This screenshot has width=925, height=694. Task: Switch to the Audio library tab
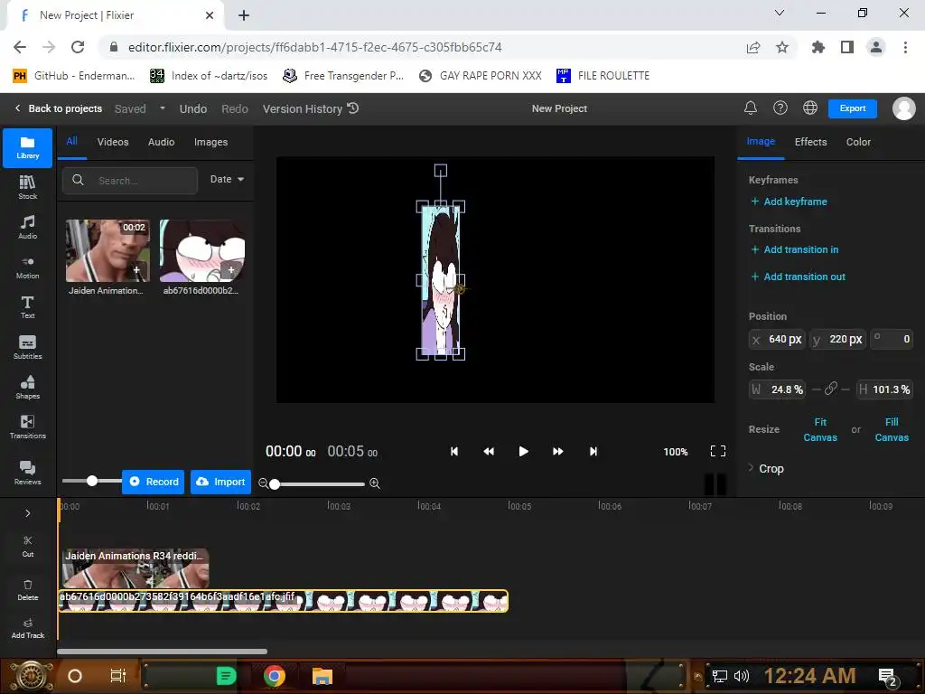point(161,142)
